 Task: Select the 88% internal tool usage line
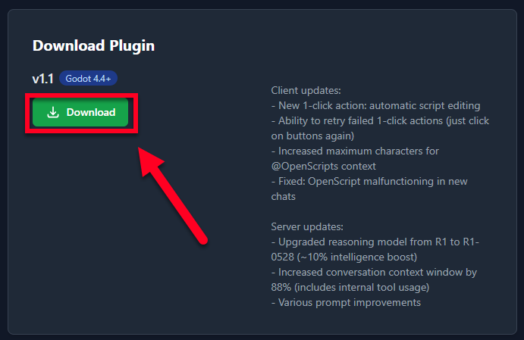pos(350,287)
